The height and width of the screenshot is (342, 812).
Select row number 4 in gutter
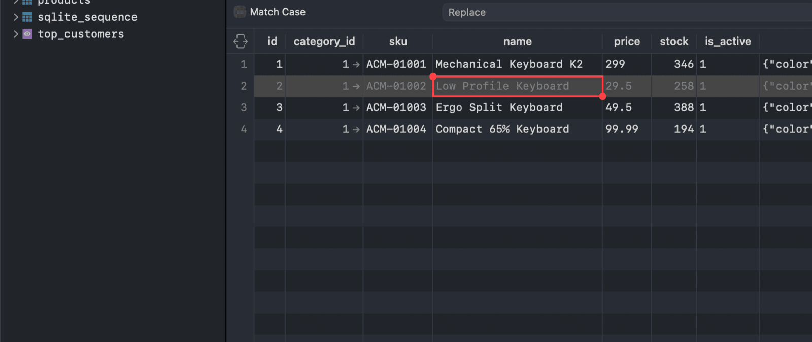click(244, 129)
